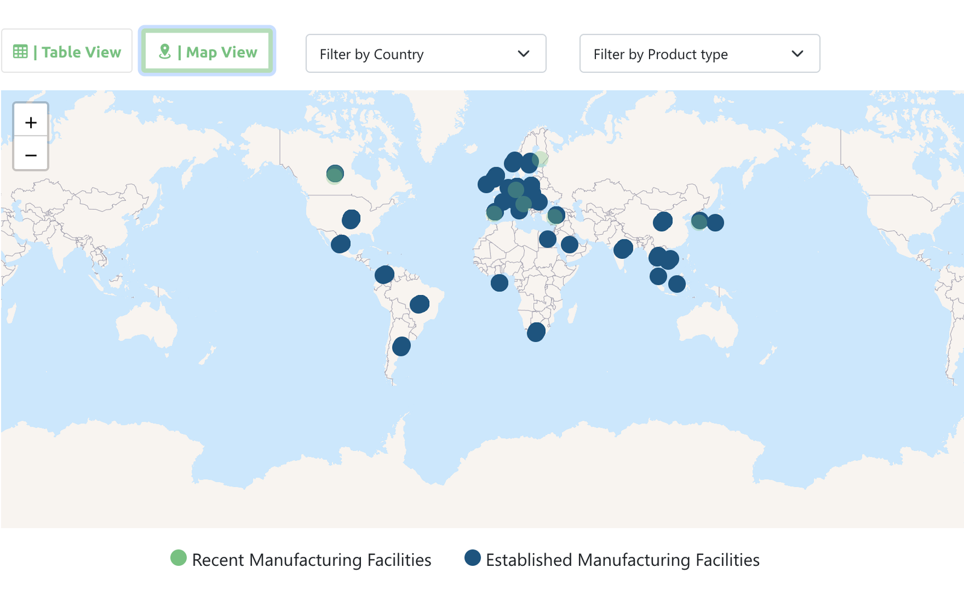
Task: Click the light green marker near Finland
Action: click(x=540, y=159)
